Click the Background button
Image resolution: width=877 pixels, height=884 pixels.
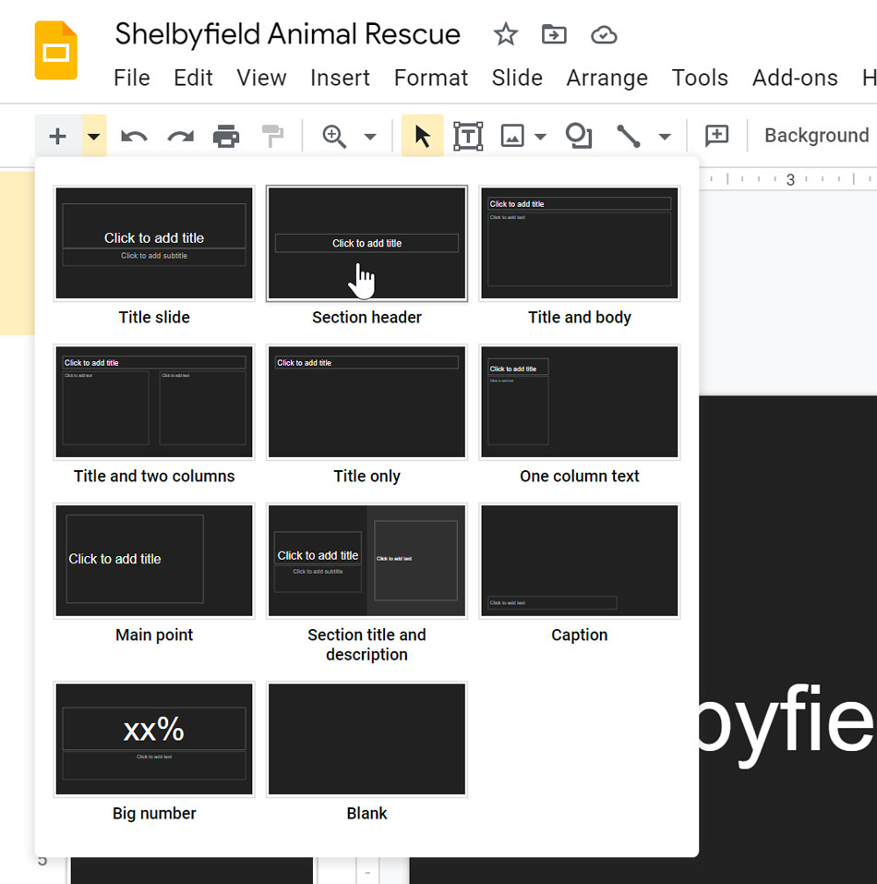816,135
